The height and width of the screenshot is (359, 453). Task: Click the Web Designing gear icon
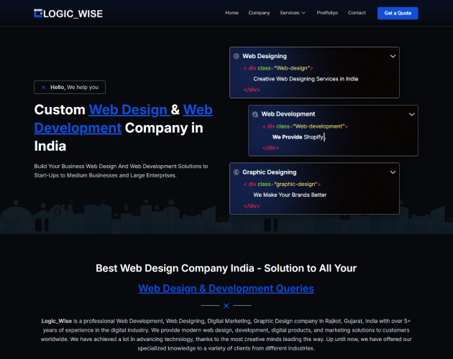(236, 56)
